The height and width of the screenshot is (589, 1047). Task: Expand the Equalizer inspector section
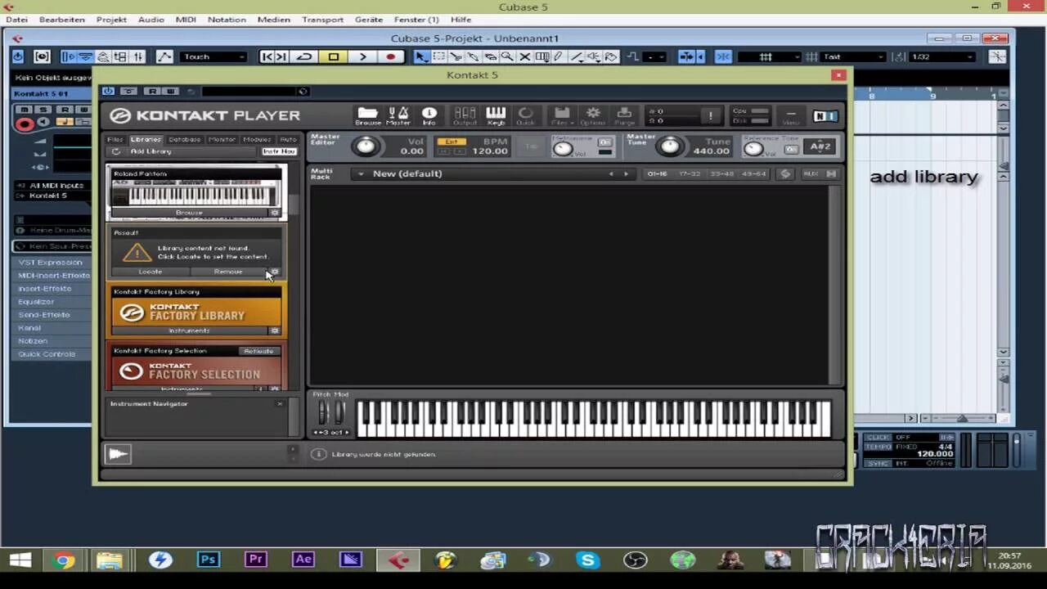pyautogui.click(x=52, y=302)
